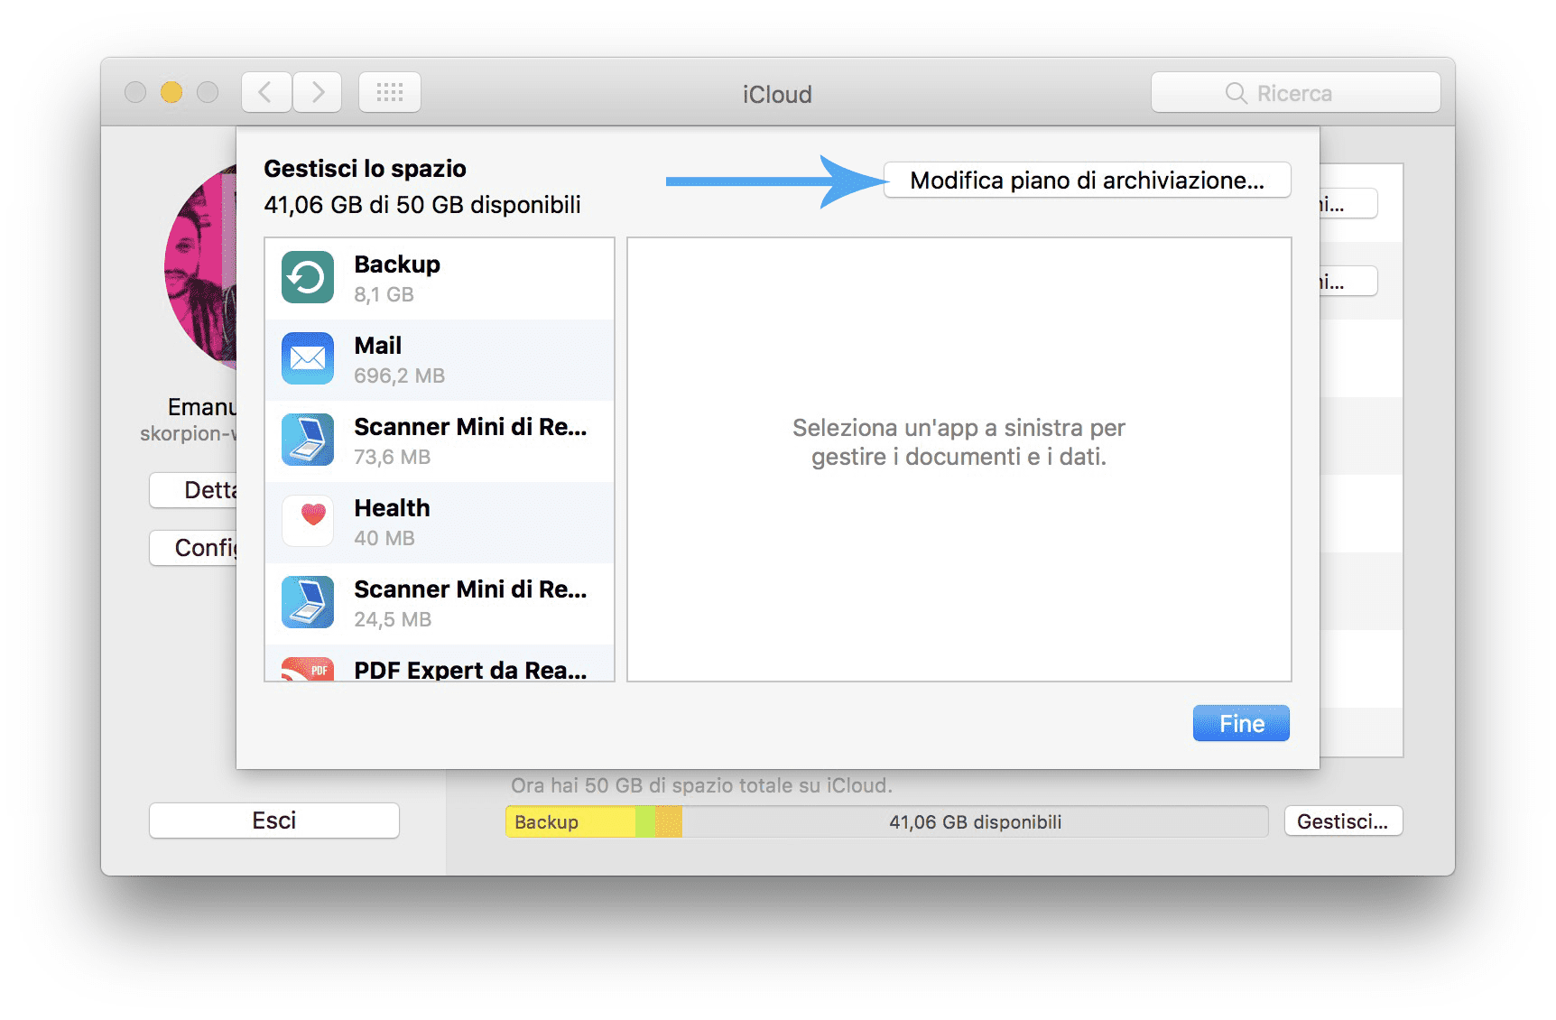This screenshot has height=1020, width=1556.
Task: Click the 24,5 MB Scanner Mini icon
Action: pos(308,602)
